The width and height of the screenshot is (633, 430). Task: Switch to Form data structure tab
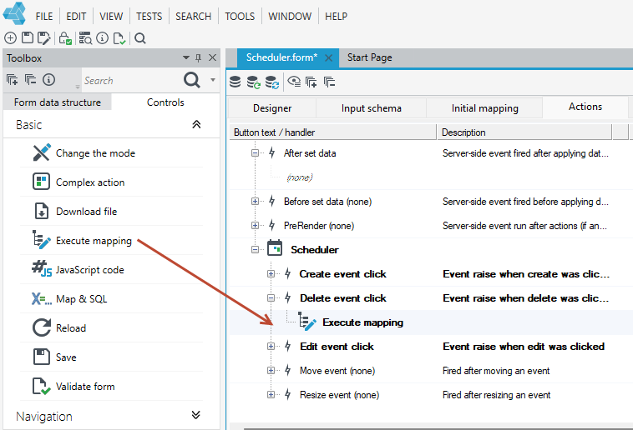pos(58,102)
